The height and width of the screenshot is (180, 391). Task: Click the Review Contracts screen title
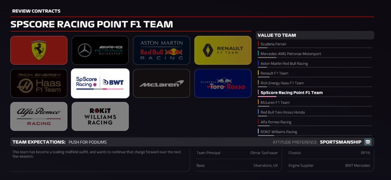(36, 11)
